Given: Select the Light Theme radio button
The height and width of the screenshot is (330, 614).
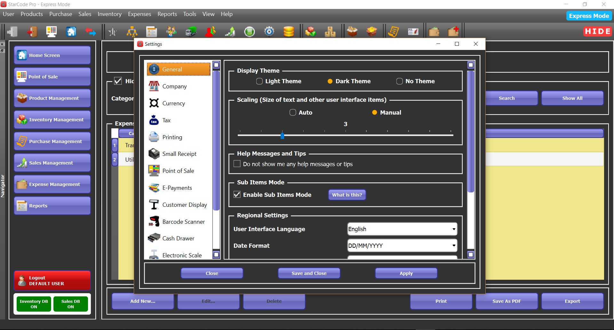Looking at the screenshot, I should [x=259, y=81].
